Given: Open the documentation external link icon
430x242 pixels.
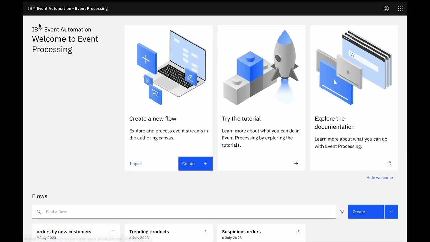Looking at the screenshot, I should click(x=389, y=164).
